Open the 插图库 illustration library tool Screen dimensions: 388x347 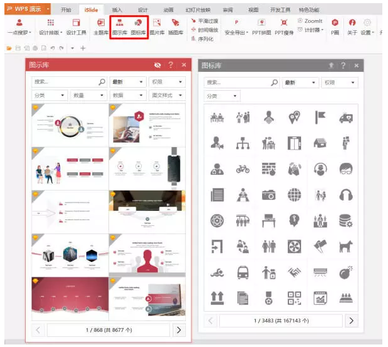tap(176, 27)
